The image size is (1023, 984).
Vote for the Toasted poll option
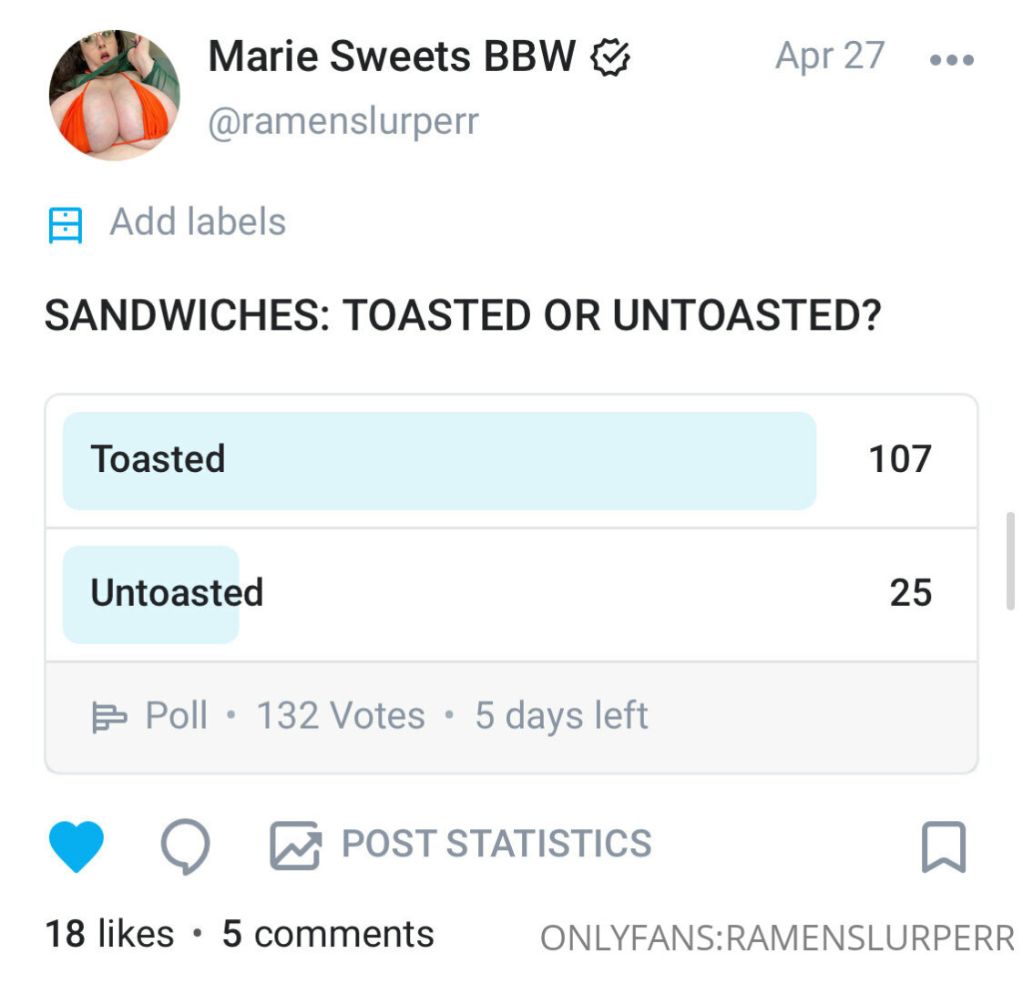pos(439,460)
